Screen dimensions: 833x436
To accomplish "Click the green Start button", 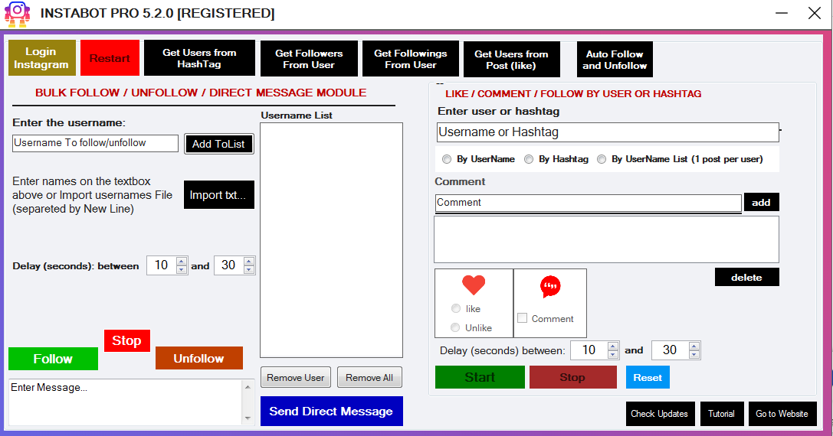I will [x=480, y=377].
